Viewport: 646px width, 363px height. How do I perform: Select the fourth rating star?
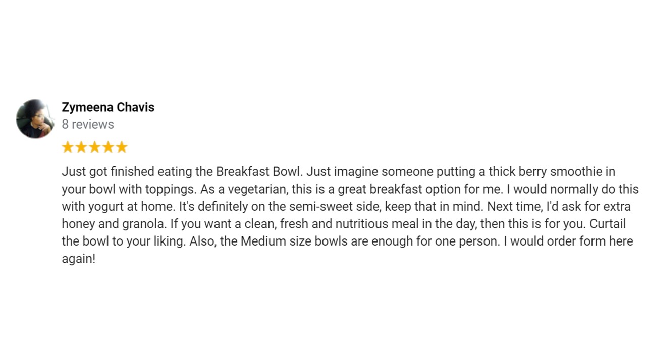[x=108, y=147]
